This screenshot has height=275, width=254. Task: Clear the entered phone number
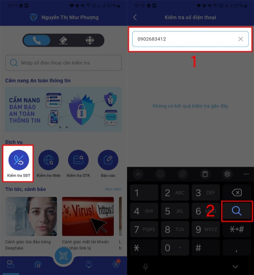pos(240,39)
